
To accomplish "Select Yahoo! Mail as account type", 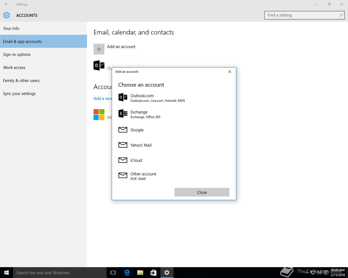I will [174, 145].
